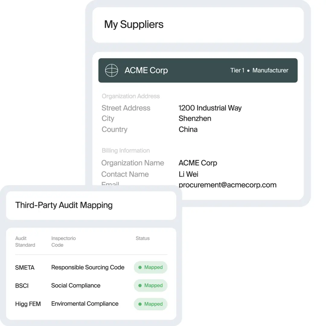The height and width of the screenshot is (326, 326).
Task: Select the Enviromental Compliance row
Action: [91, 304]
